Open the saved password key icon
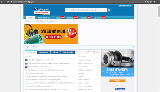The image size is (160, 92). pyautogui.click(x=145, y=2)
